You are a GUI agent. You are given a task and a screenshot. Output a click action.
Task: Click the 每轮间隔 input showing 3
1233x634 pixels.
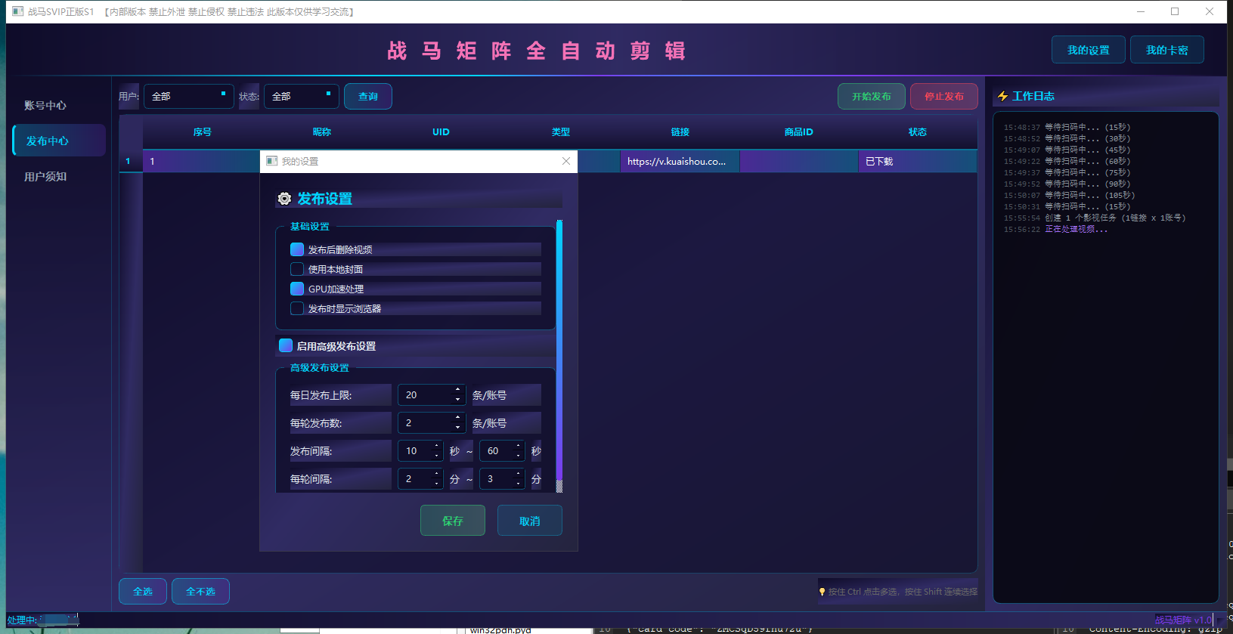pyautogui.click(x=502, y=479)
